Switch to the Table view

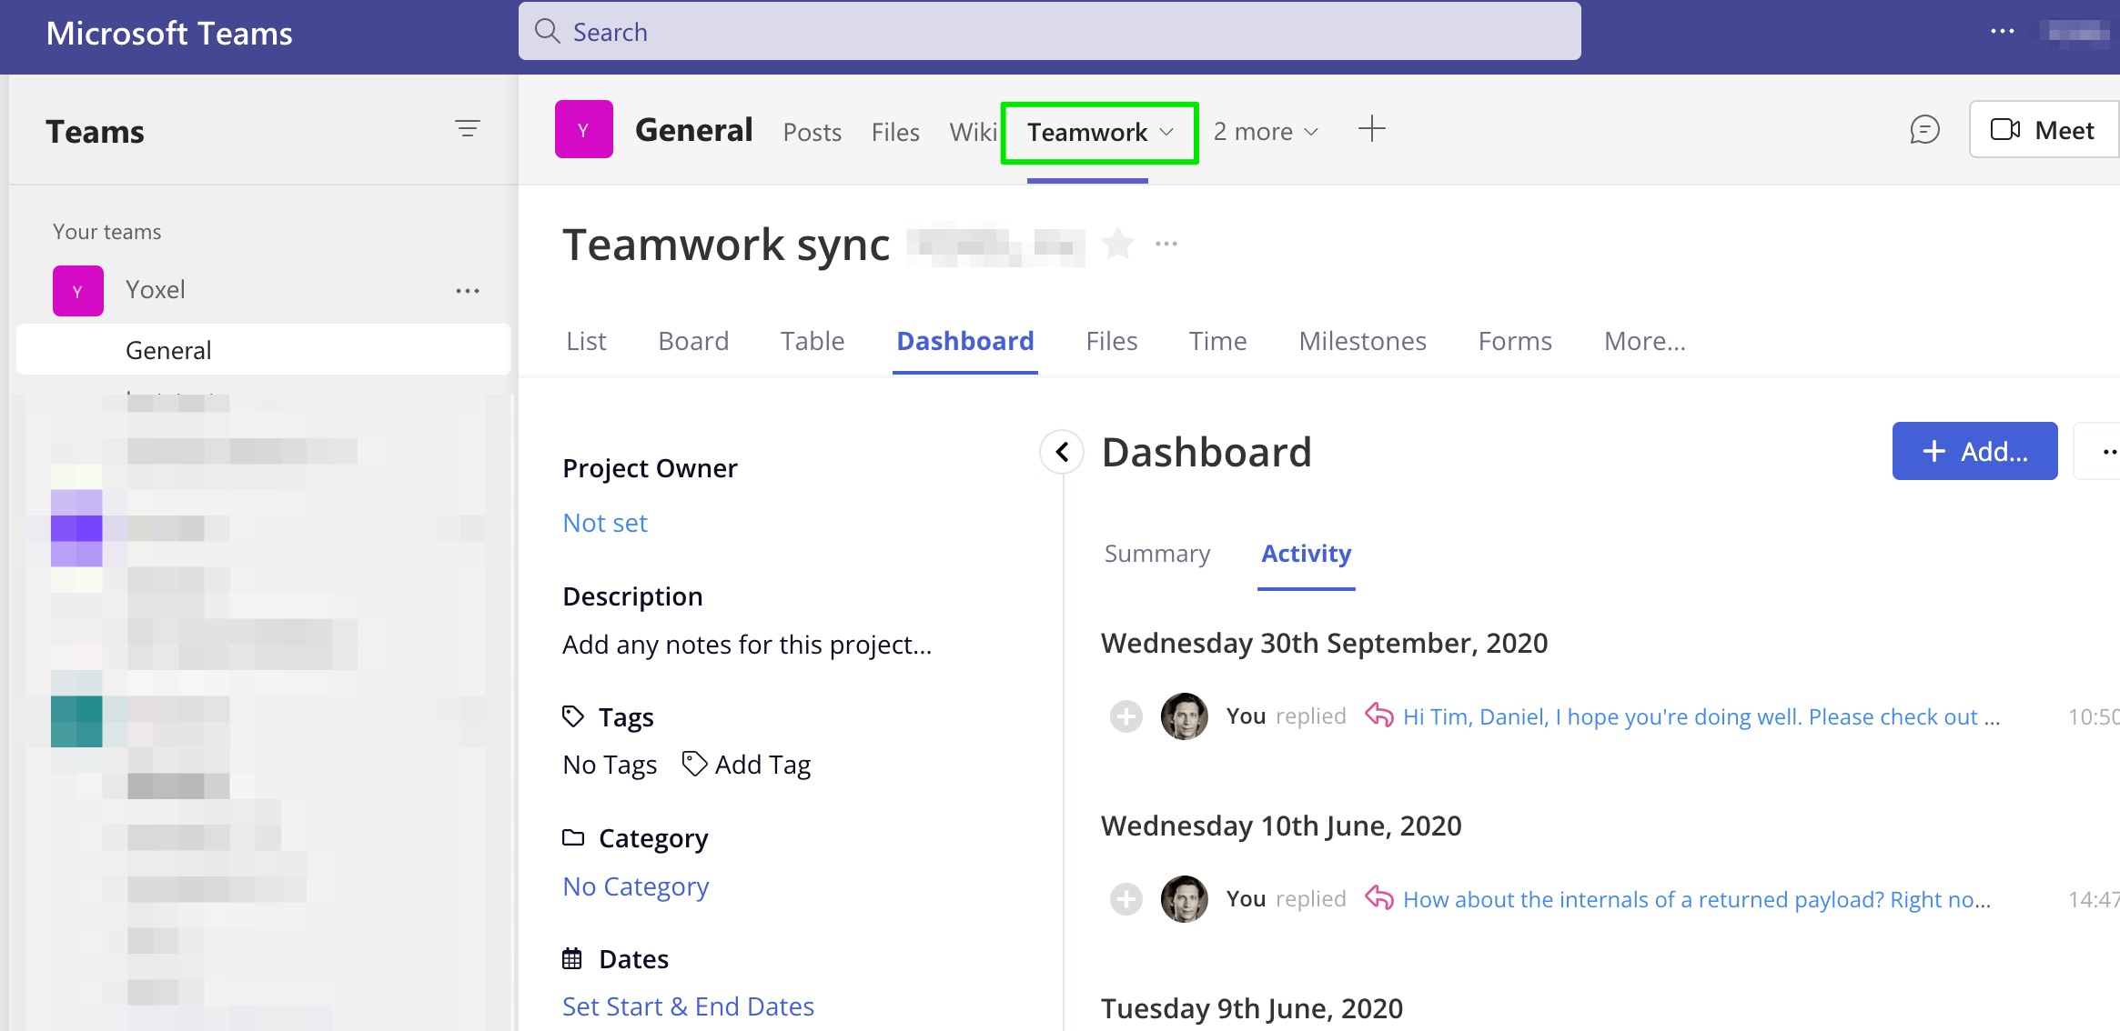click(813, 341)
